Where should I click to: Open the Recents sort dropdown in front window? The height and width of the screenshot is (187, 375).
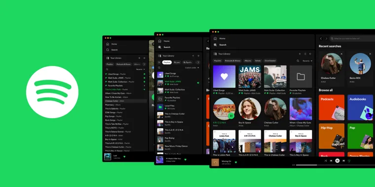tap(307, 61)
